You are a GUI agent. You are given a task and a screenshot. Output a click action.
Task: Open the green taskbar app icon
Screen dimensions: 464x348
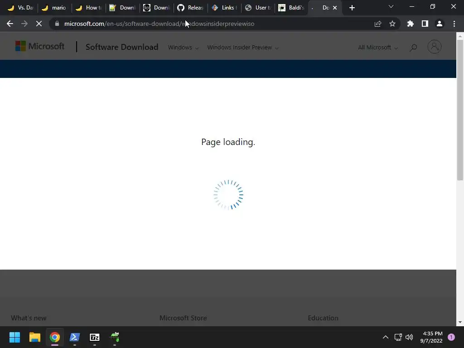115,337
